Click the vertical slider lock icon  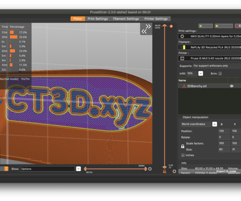click(165, 172)
